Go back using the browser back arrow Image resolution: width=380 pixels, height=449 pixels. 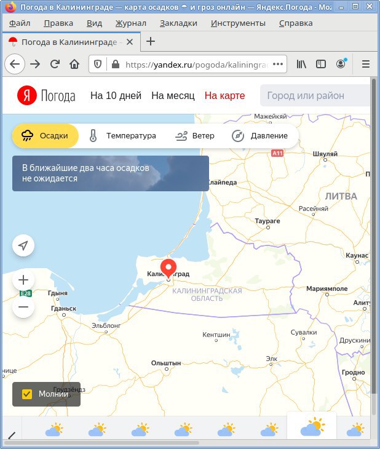click(x=15, y=64)
